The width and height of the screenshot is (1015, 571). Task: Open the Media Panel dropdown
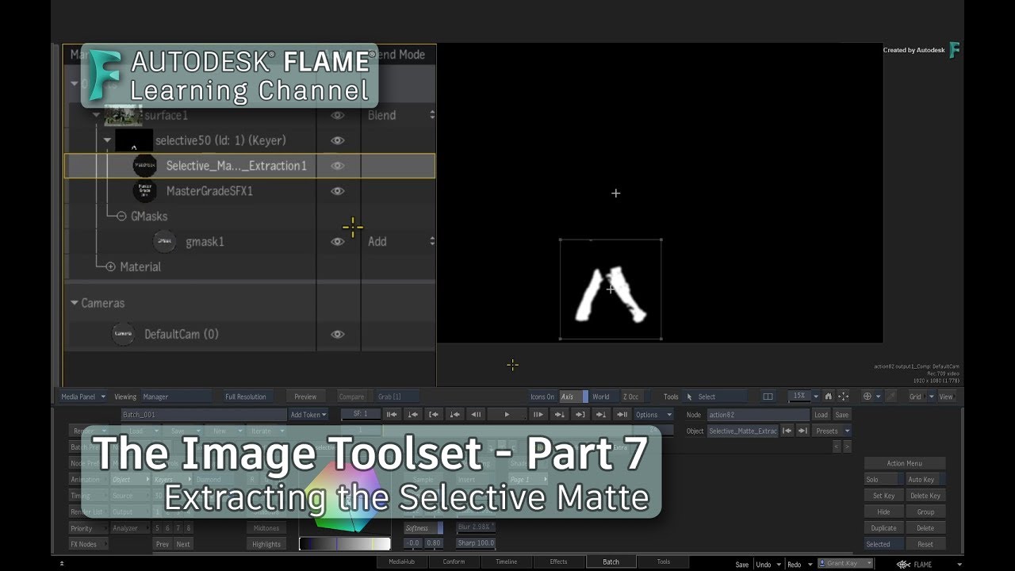pyautogui.click(x=82, y=397)
